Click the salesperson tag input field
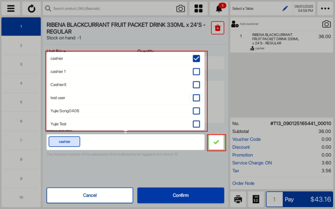Screen dimensions: 335x209 (125, 142)
